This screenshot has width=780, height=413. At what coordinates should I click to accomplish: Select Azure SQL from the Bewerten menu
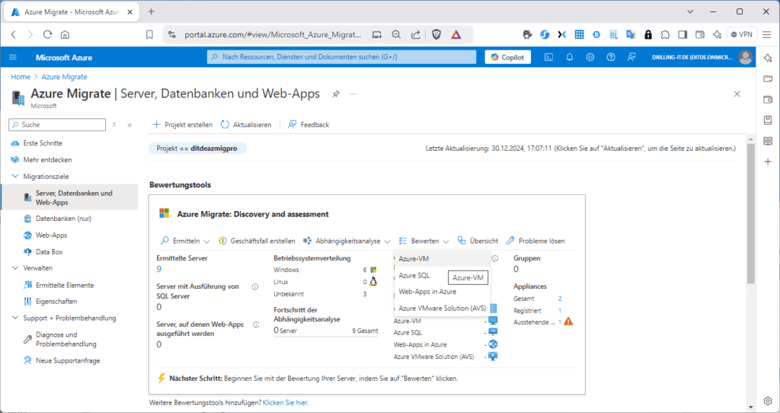(442, 275)
